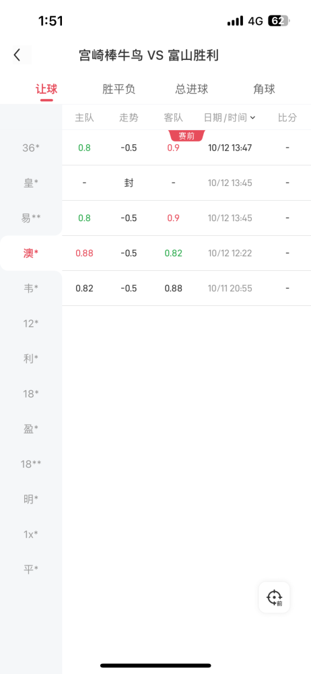Choose bookmaker 12* in sidebar
Screen dimensions: 311x674
pos(31,324)
